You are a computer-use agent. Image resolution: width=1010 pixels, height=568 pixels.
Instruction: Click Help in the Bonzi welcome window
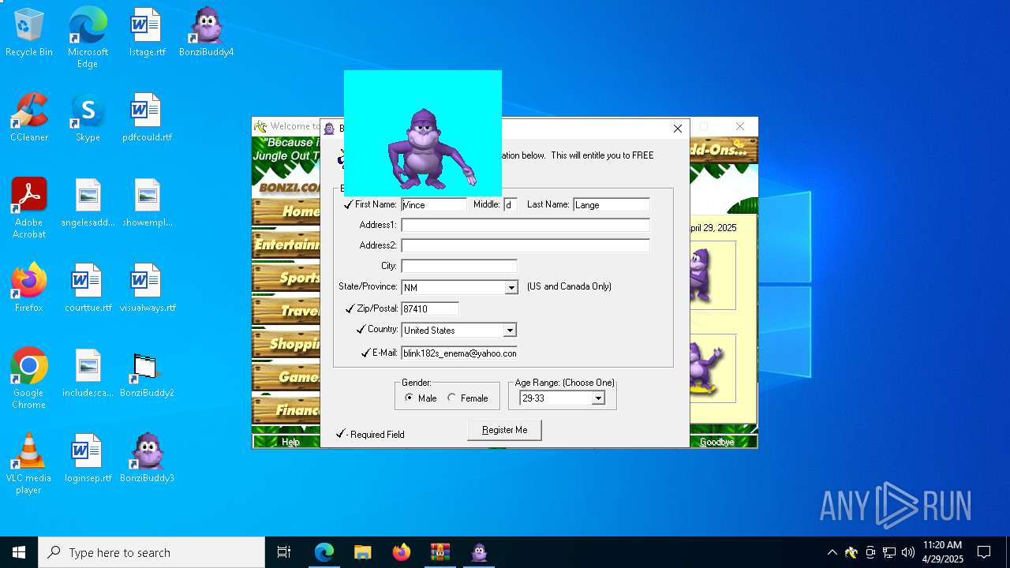pos(290,442)
